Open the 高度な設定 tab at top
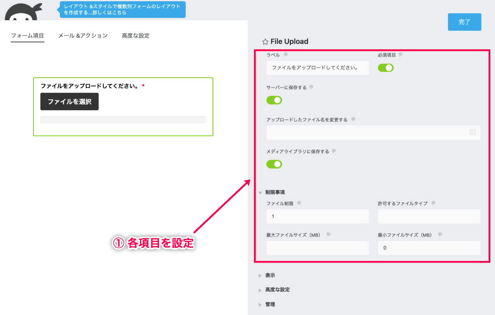495x315 pixels. 136,36
